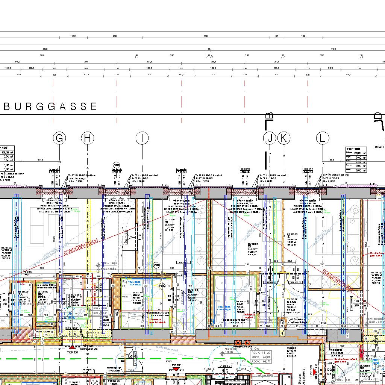Click the W103 circular wall tag
The image size is (385, 385).
tap(156, 265)
